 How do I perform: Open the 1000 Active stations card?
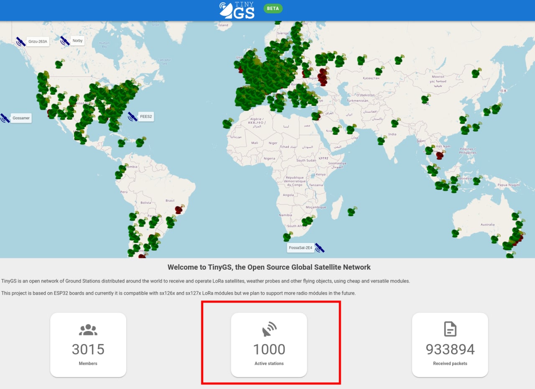[x=269, y=345]
